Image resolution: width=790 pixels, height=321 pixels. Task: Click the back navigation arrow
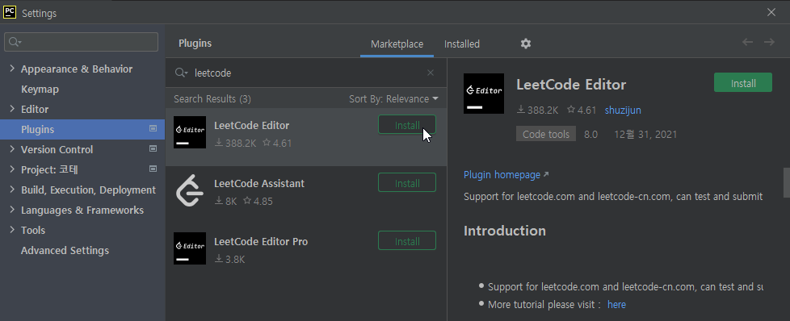point(748,42)
